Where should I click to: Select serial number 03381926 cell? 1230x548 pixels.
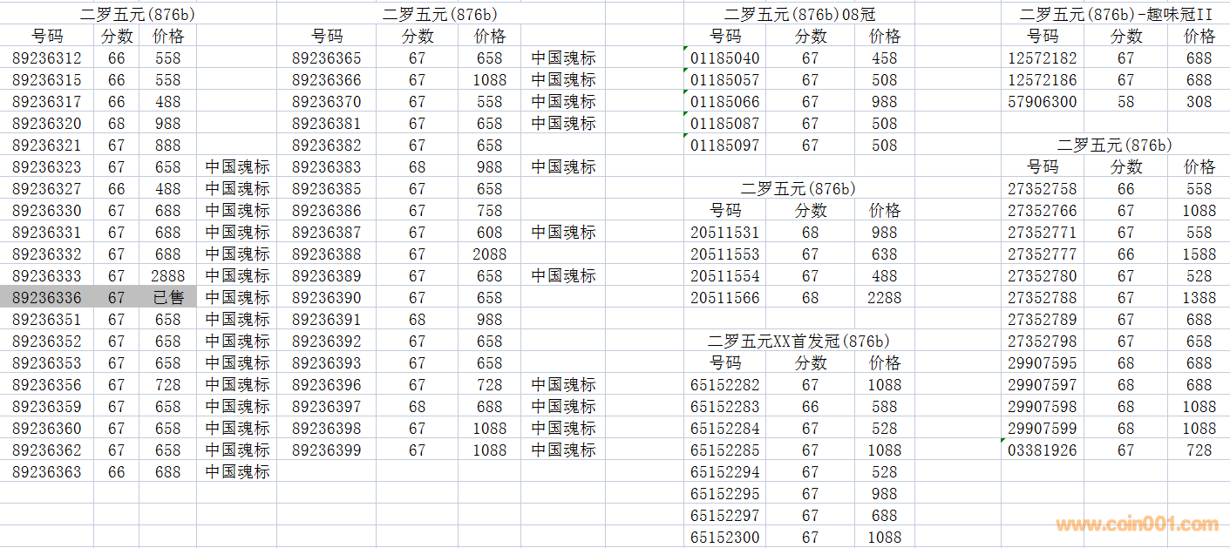tap(1042, 450)
